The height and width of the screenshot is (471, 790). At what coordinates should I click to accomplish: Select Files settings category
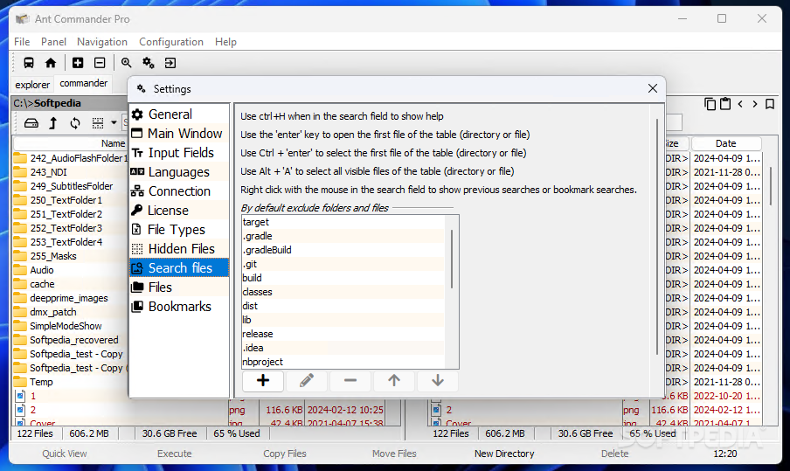pyautogui.click(x=179, y=287)
